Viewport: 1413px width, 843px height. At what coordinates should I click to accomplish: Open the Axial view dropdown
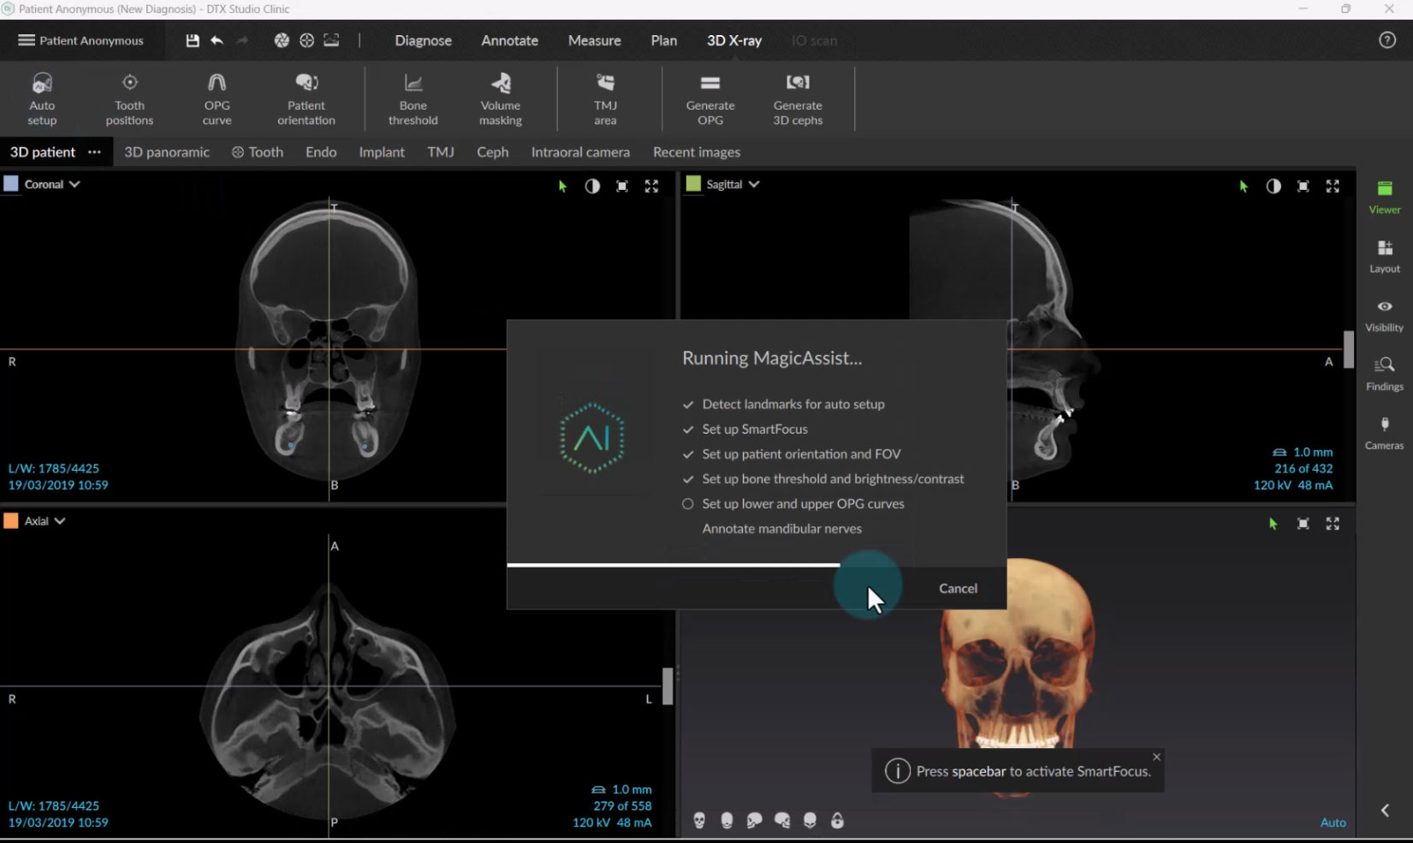[x=60, y=520]
